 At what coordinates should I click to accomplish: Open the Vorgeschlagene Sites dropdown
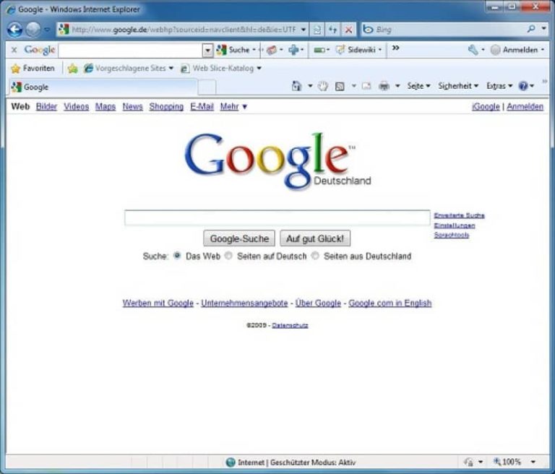[x=129, y=69]
